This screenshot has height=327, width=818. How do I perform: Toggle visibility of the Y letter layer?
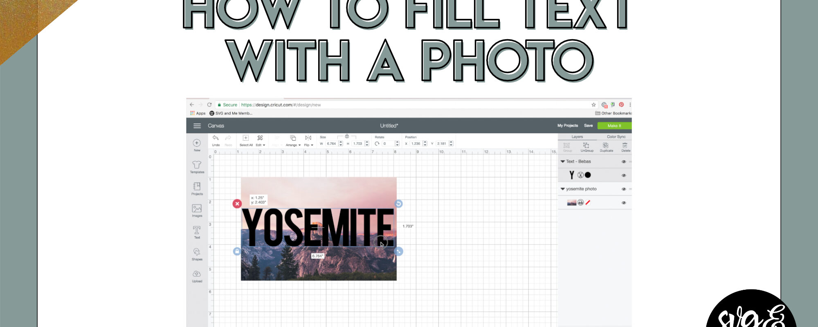click(x=624, y=175)
